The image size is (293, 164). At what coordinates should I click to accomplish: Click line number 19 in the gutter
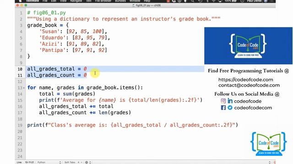click(20, 125)
